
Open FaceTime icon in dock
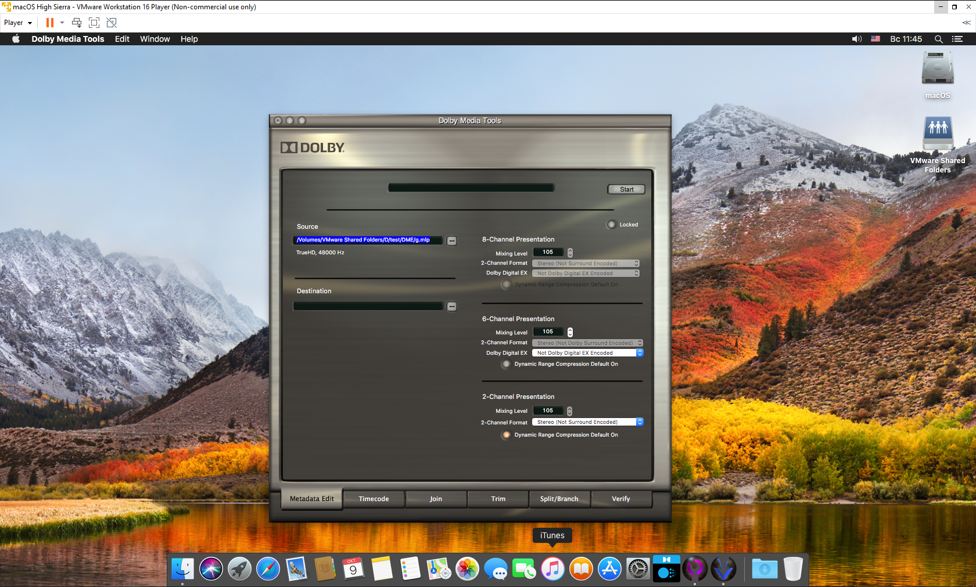pyautogui.click(x=524, y=569)
